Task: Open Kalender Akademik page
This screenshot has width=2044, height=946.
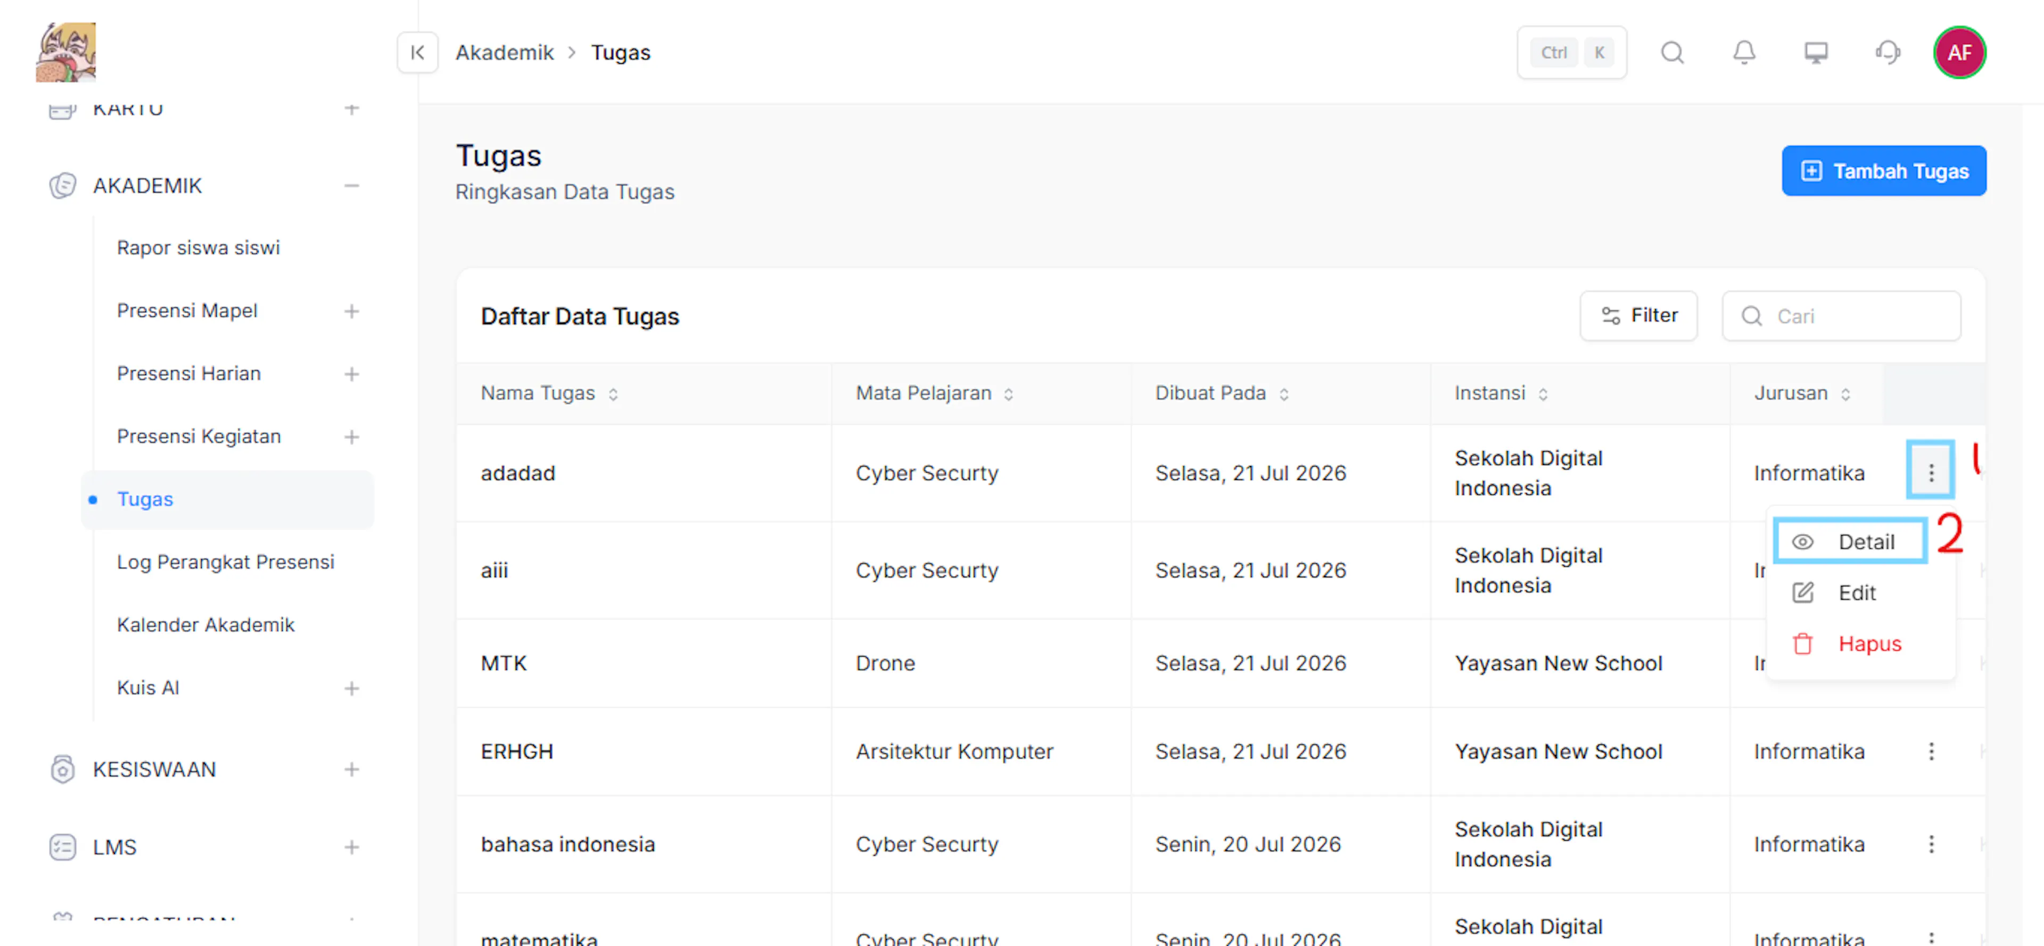Action: pyautogui.click(x=205, y=624)
